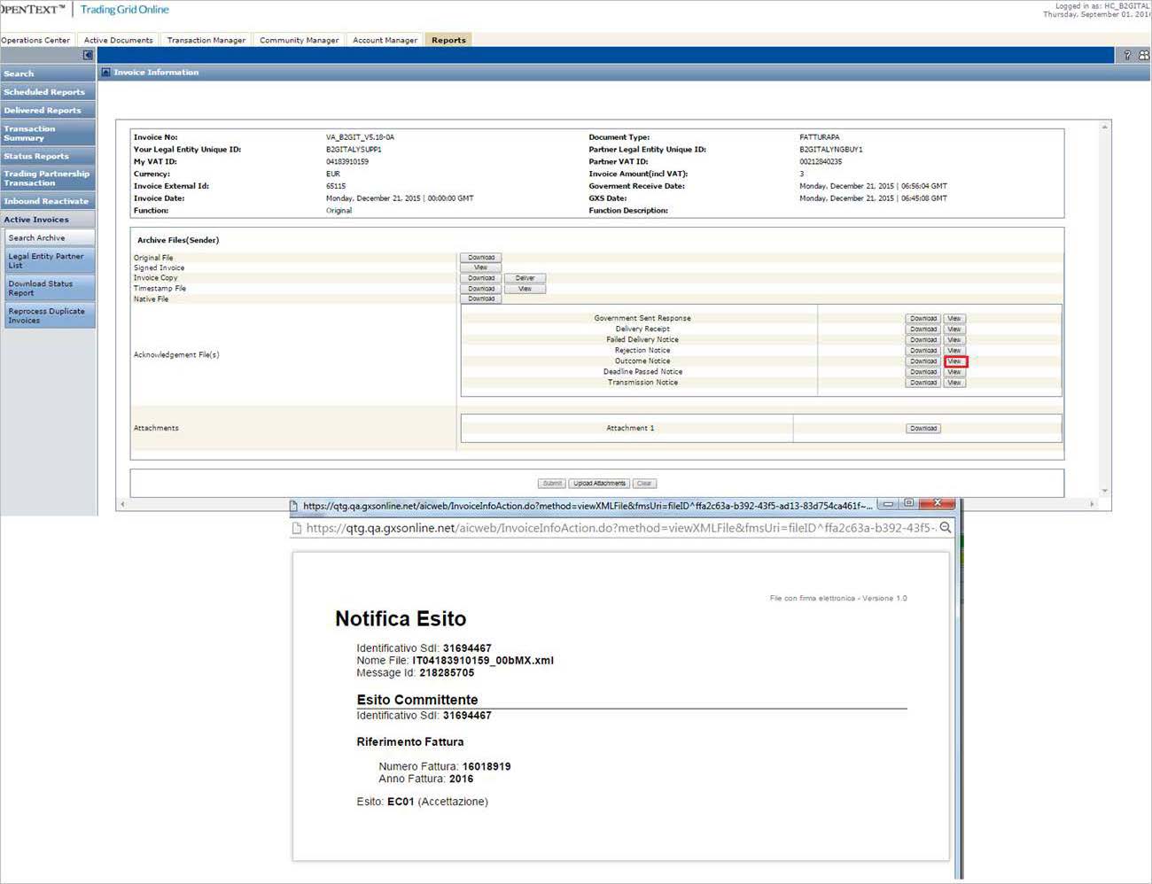Click scroll up arrow of invoice panel
Screen dimensions: 1152x884
pyautogui.click(x=1105, y=127)
